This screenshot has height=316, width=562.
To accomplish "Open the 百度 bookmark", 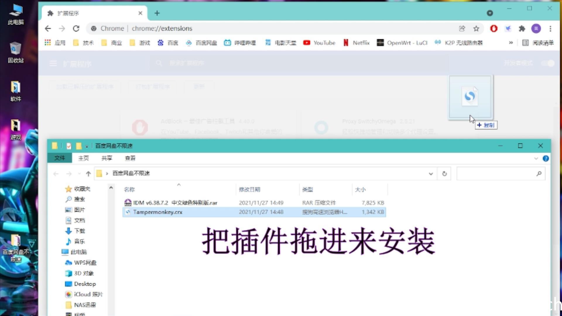I will (x=168, y=43).
